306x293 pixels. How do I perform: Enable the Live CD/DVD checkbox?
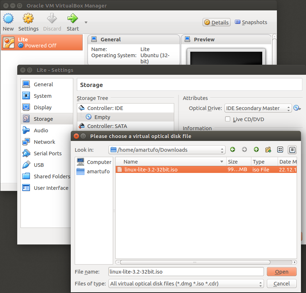pos(228,119)
